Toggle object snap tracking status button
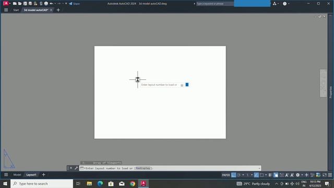 click(256, 175)
